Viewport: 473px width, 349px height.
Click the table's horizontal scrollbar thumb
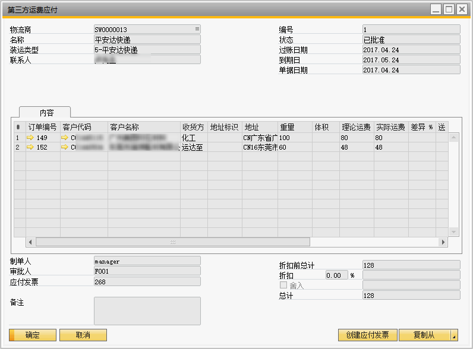click(x=172, y=242)
